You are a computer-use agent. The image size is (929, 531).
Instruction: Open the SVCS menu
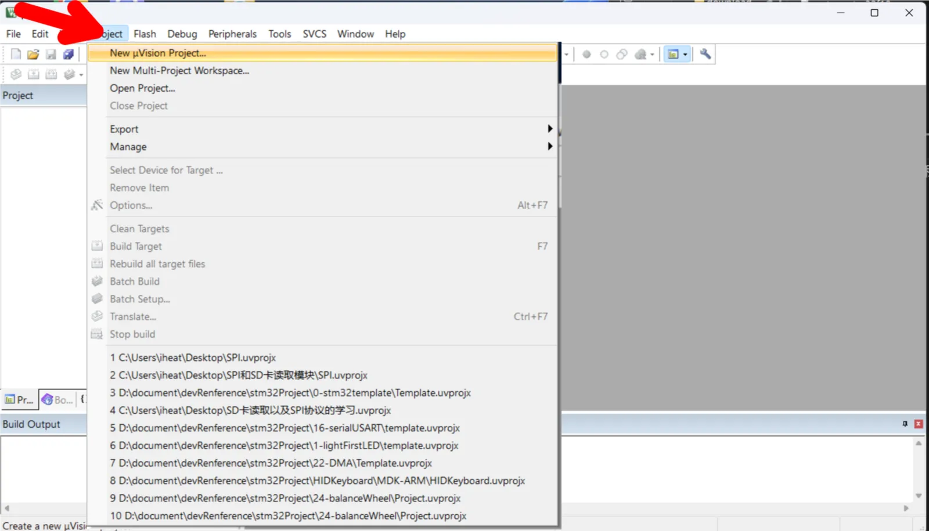pyautogui.click(x=314, y=34)
